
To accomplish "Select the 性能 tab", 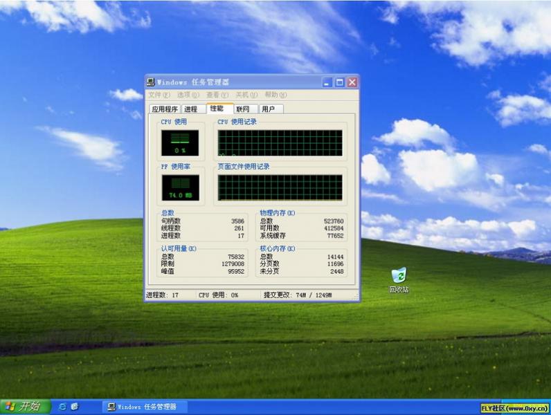I will 220,108.
